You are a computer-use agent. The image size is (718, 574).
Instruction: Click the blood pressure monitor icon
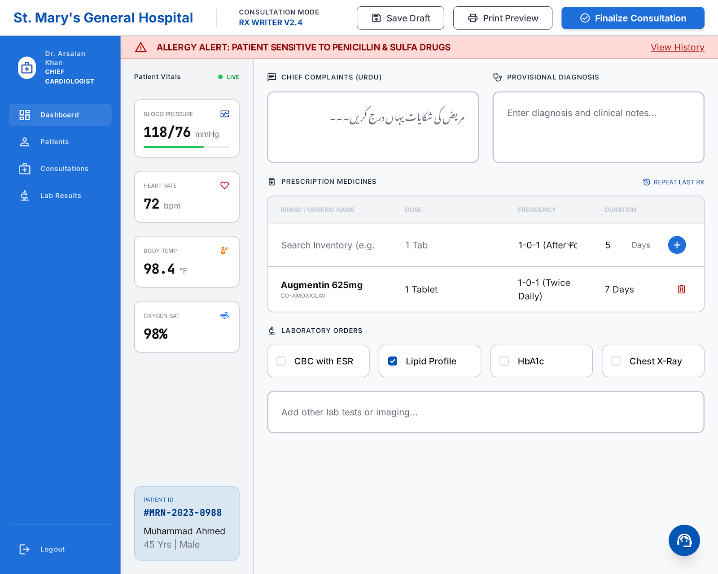pyautogui.click(x=225, y=114)
